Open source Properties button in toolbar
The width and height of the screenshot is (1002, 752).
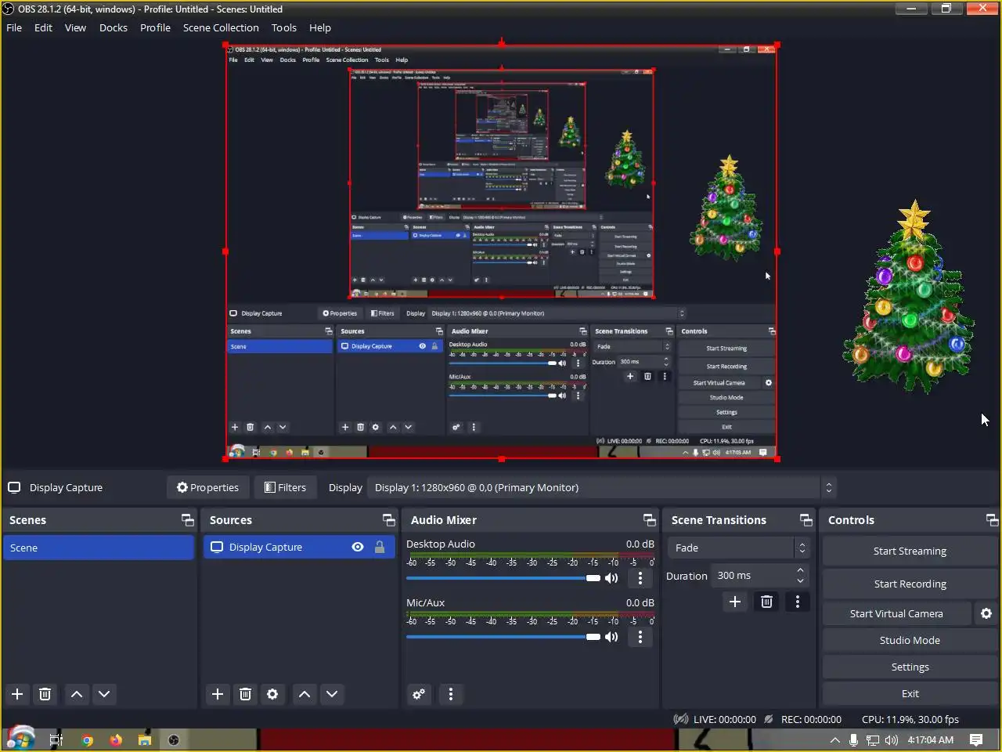click(x=207, y=487)
